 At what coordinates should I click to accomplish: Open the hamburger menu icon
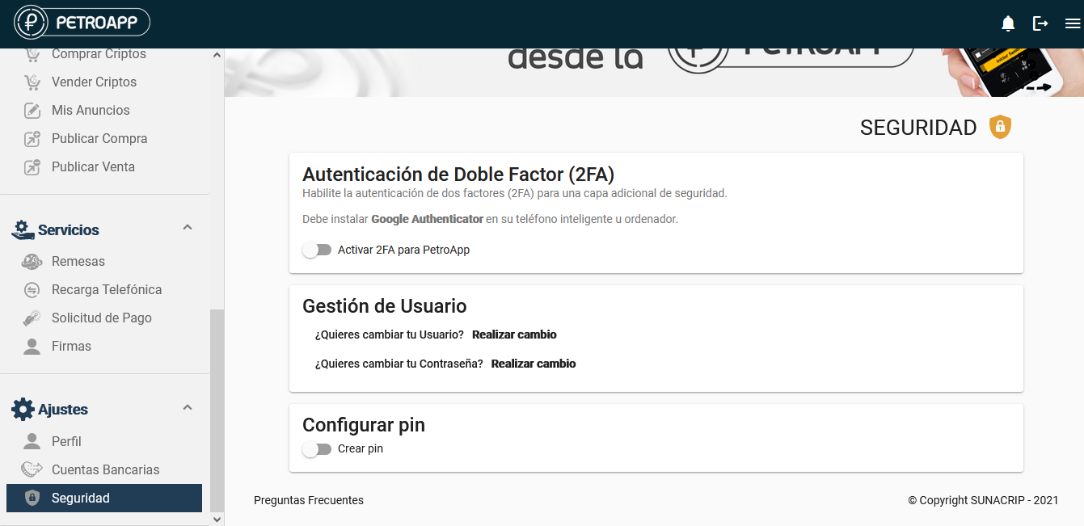(x=1073, y=24)
